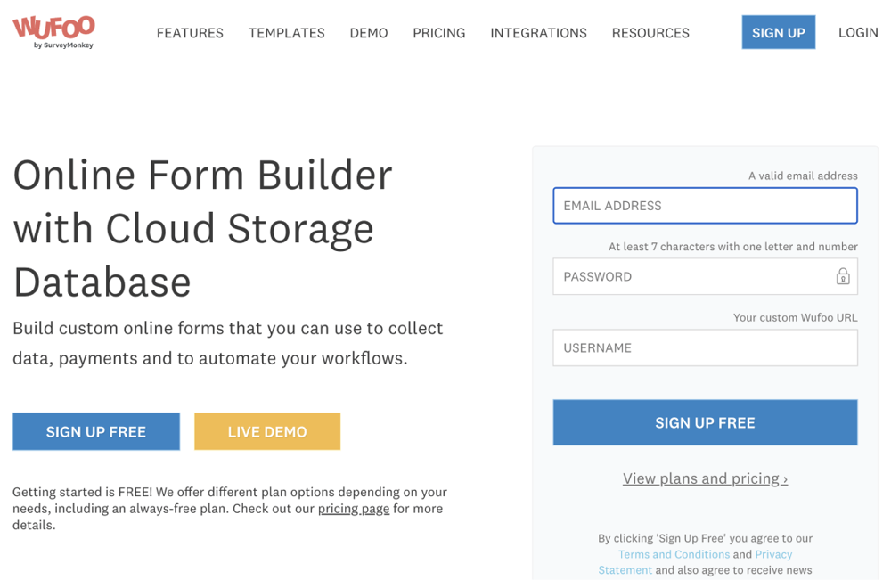
Task: Open the Resources nav item
Action: pyautogui.click(x=650, y=33)
